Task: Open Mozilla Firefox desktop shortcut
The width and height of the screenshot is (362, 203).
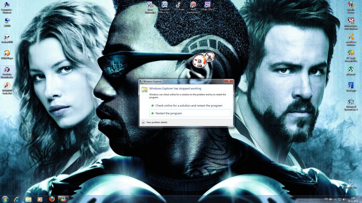Action: pos(351,7)
